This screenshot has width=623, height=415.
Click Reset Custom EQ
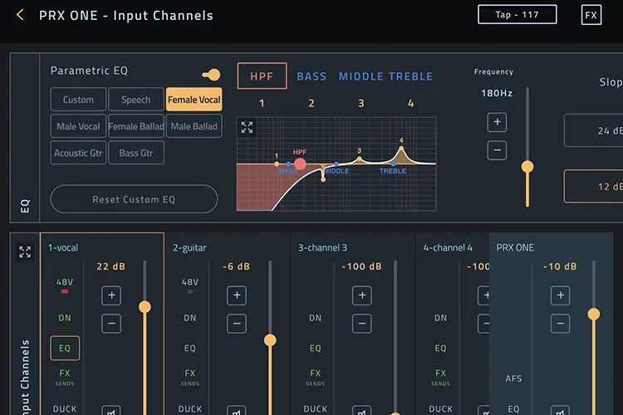pos(134,199)
